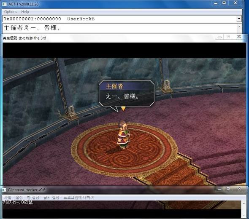Open the 파일 menu in Clipboard Hooker
The width and height of the screenshot is (249, 219).
(x=8, y=198)
